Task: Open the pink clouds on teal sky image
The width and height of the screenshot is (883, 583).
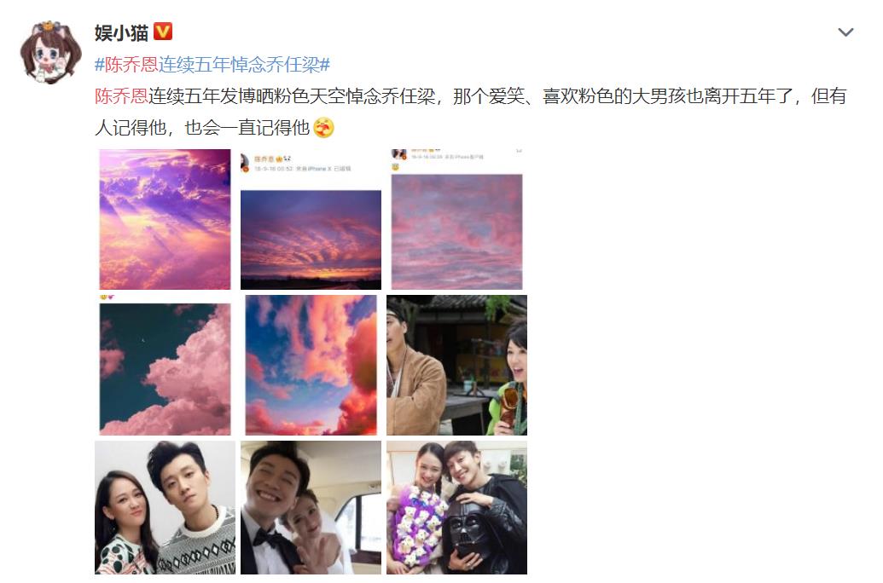Action: coord(165,365)
